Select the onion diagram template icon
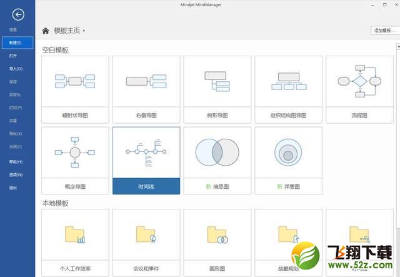 [288, 153]
